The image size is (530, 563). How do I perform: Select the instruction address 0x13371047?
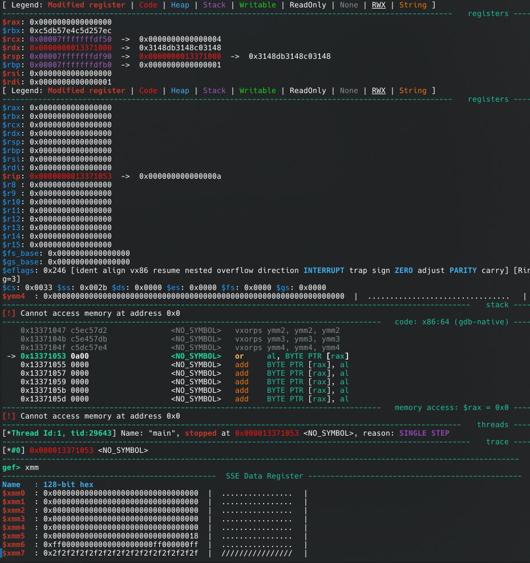pyautogui.click(x=43, y=331)
